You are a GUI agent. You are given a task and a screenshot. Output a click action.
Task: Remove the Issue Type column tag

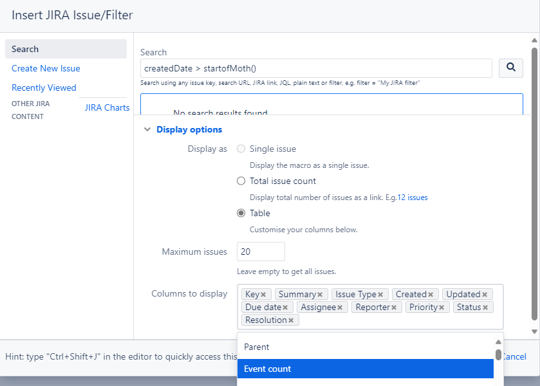pos(380,295)
